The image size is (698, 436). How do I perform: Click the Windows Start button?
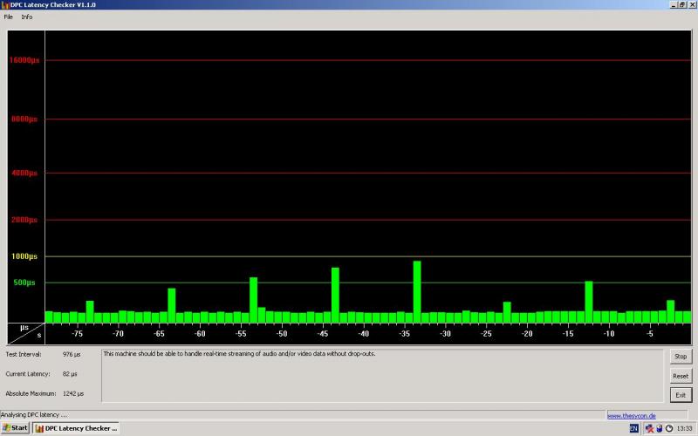pos(15,428)
